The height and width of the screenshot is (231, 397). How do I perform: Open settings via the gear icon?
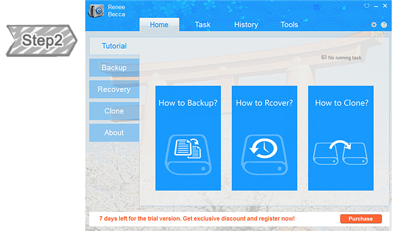pyautogui.click(x=374, y=25)
